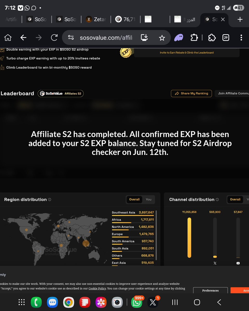This screenshot has width=249, height=311.
Task: Click the YouTube icon under channel bar
Action: pos(238,263)
